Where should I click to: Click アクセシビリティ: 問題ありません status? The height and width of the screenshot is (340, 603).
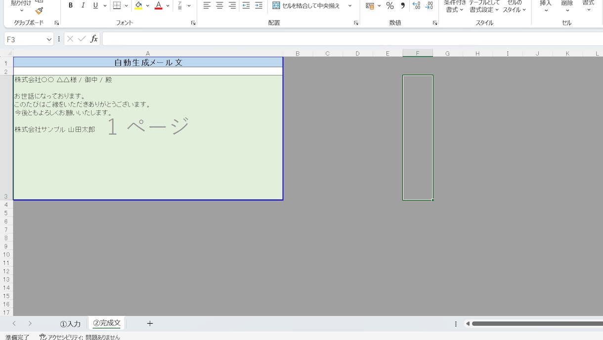80,337
